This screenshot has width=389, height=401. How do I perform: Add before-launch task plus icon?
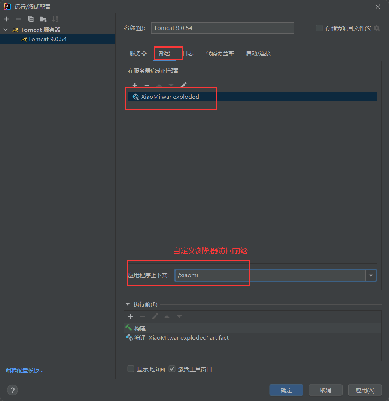click(131, 316)
